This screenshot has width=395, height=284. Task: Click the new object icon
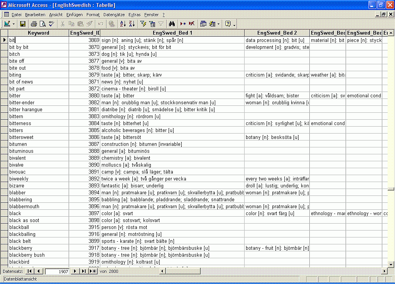[213, 24]
